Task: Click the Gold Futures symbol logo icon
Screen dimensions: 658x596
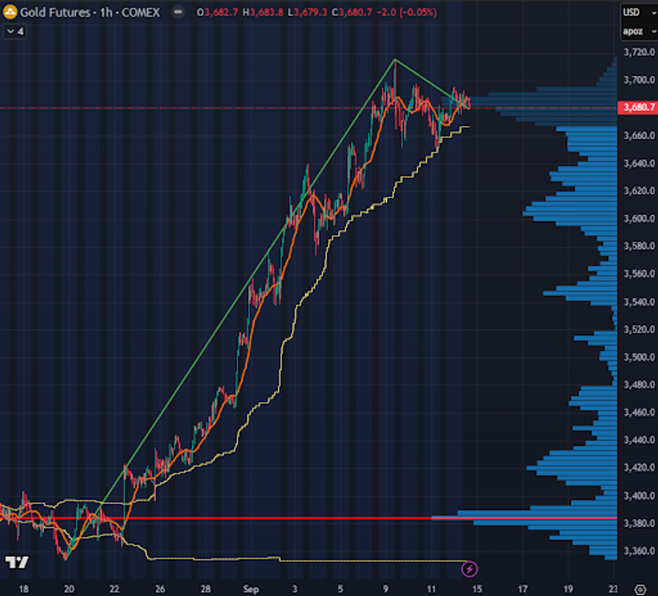Action: point(10,12)
